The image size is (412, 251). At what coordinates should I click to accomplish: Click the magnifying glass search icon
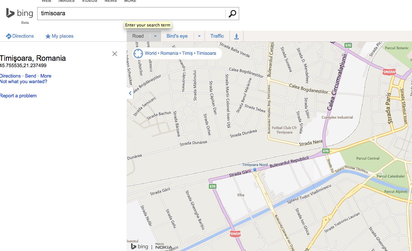click(x=232, y=13)
